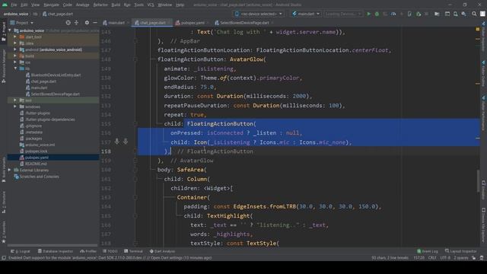487x274 pixels.
Task: Open SDK Manager icon in the toolbar
Action: coord(463,14)
